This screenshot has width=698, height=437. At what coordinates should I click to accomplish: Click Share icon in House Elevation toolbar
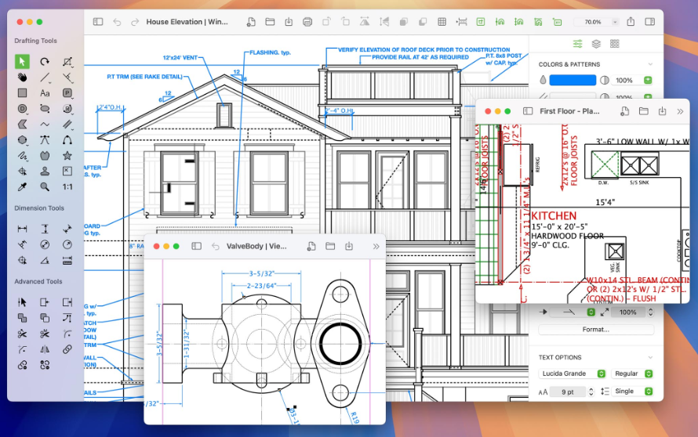point(631,22)
